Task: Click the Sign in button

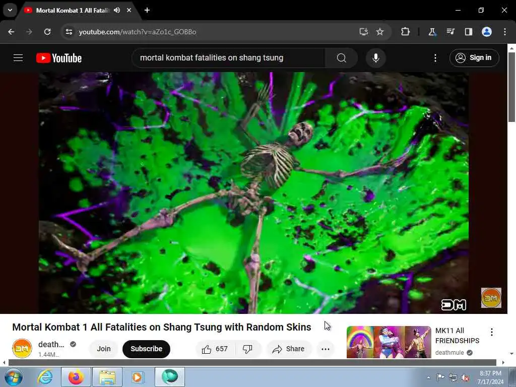Action: [474, 58]
